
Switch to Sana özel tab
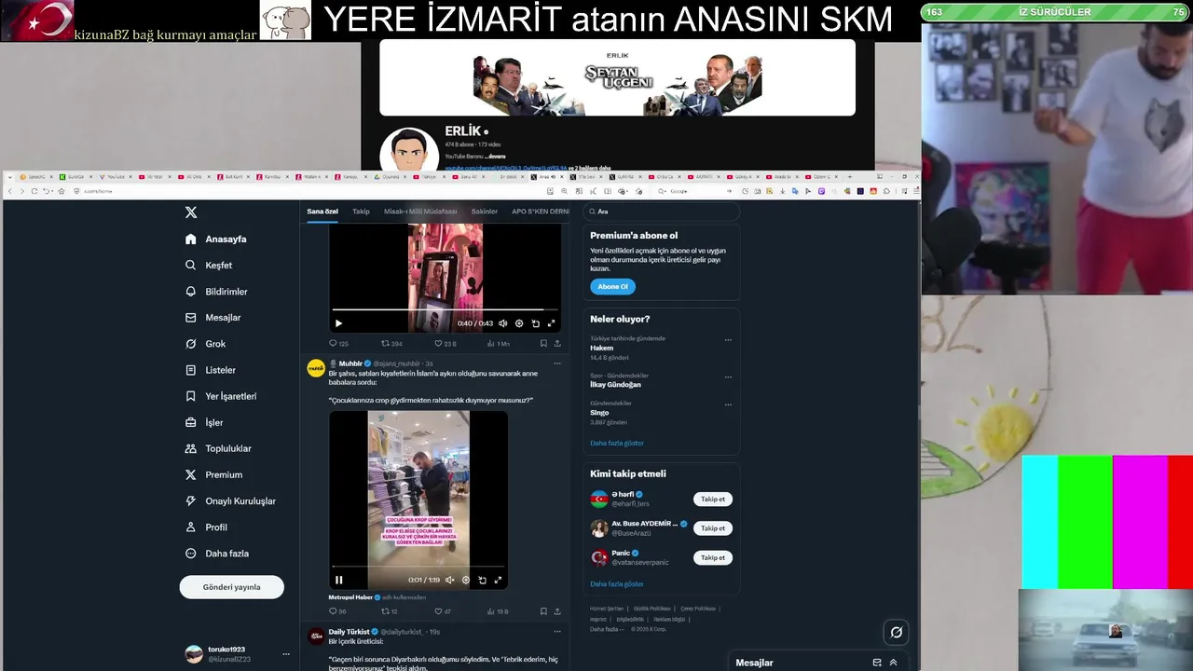322,212
